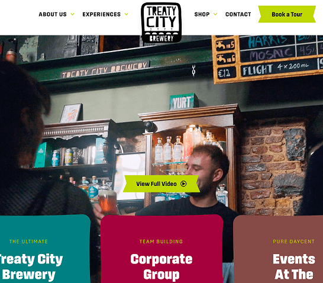Screen dimensions: 323x283
Task: Click the Corporate Group heading text
Action: (161, 267)
